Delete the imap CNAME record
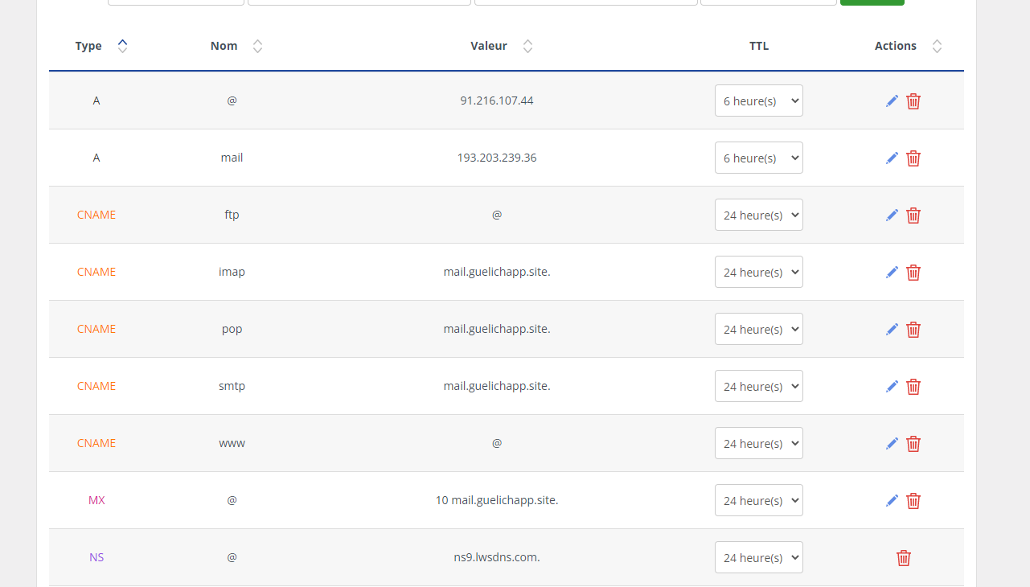Viewport: 1030px width, 587px height. click(x=913, y=273)
